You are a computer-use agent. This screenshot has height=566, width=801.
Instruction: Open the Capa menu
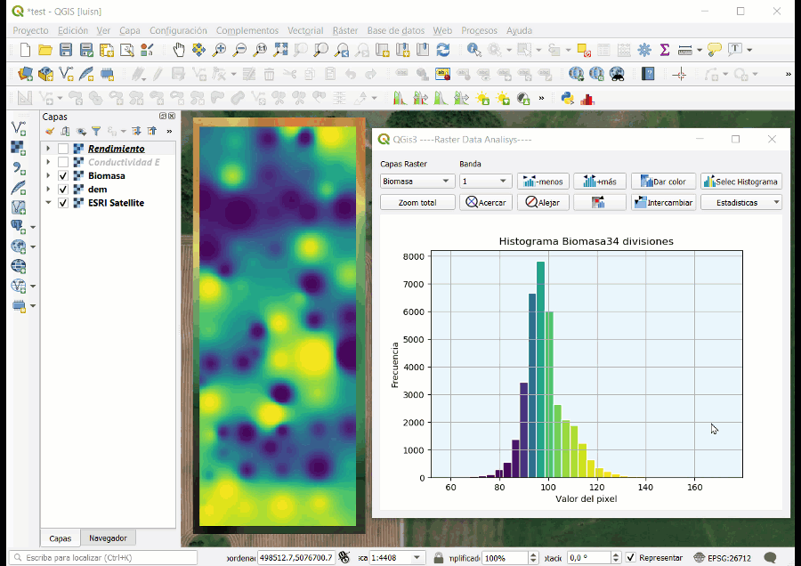click(x=130, y=30)
